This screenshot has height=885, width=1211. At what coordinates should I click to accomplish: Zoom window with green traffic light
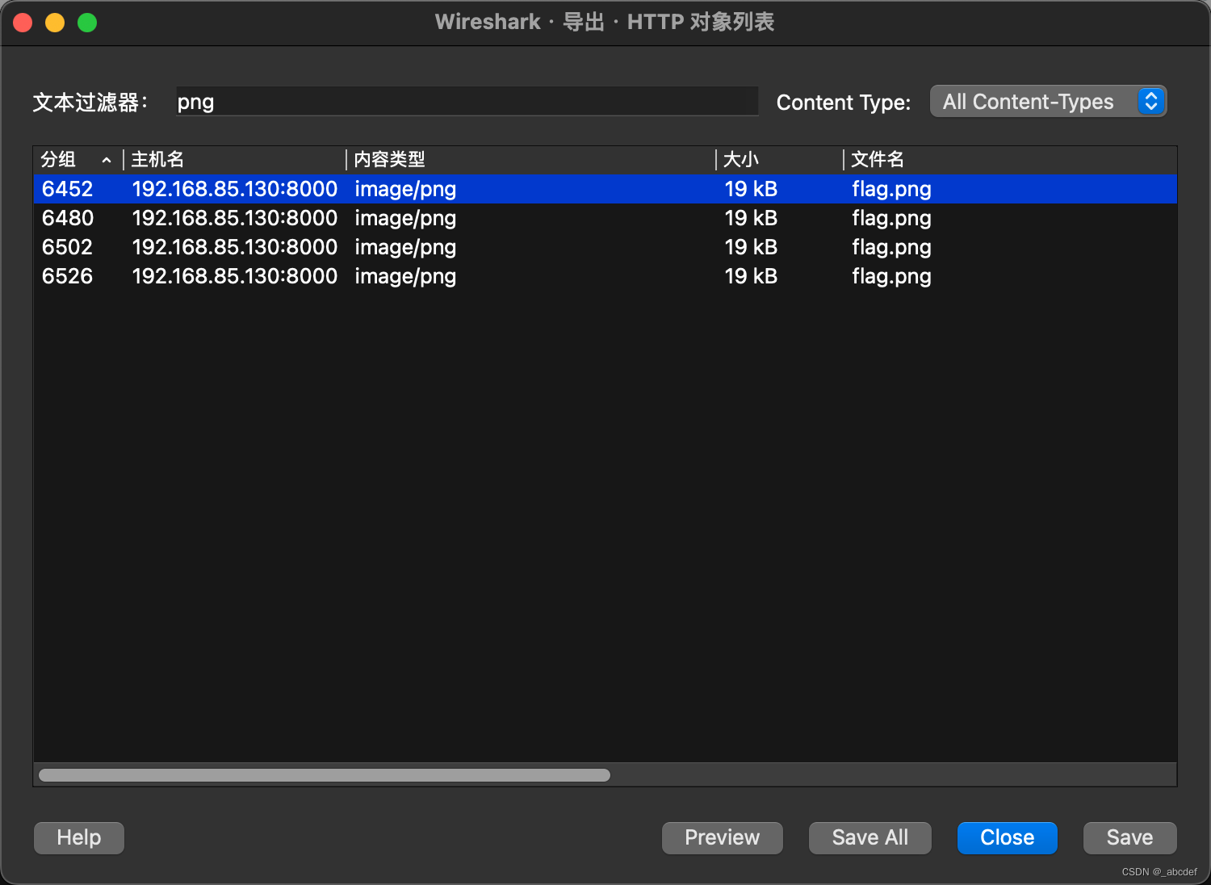(x=87, y=23)
